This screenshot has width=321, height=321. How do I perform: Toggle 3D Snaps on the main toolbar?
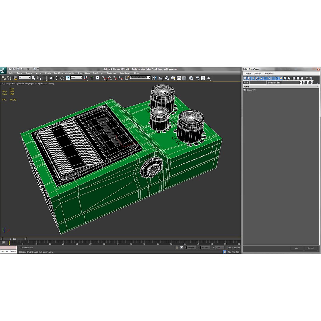(x=104, y=78)
